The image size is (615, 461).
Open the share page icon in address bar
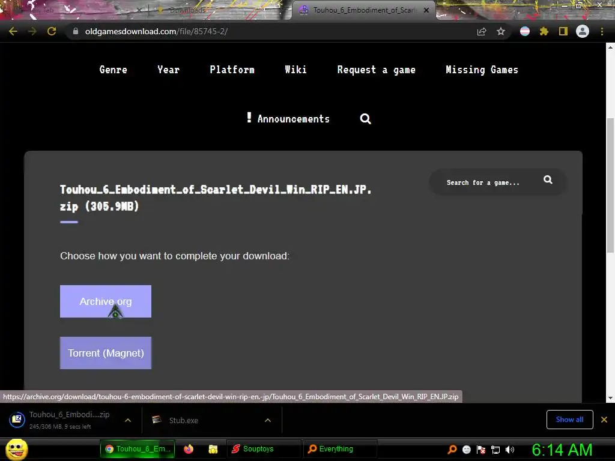coord(482,31)
